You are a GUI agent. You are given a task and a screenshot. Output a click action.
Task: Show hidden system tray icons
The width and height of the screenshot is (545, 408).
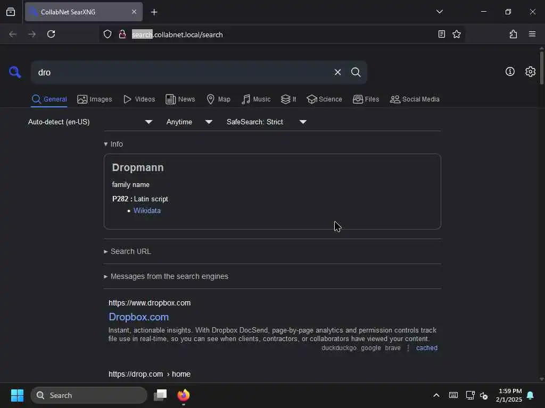[x=436, y=395]
